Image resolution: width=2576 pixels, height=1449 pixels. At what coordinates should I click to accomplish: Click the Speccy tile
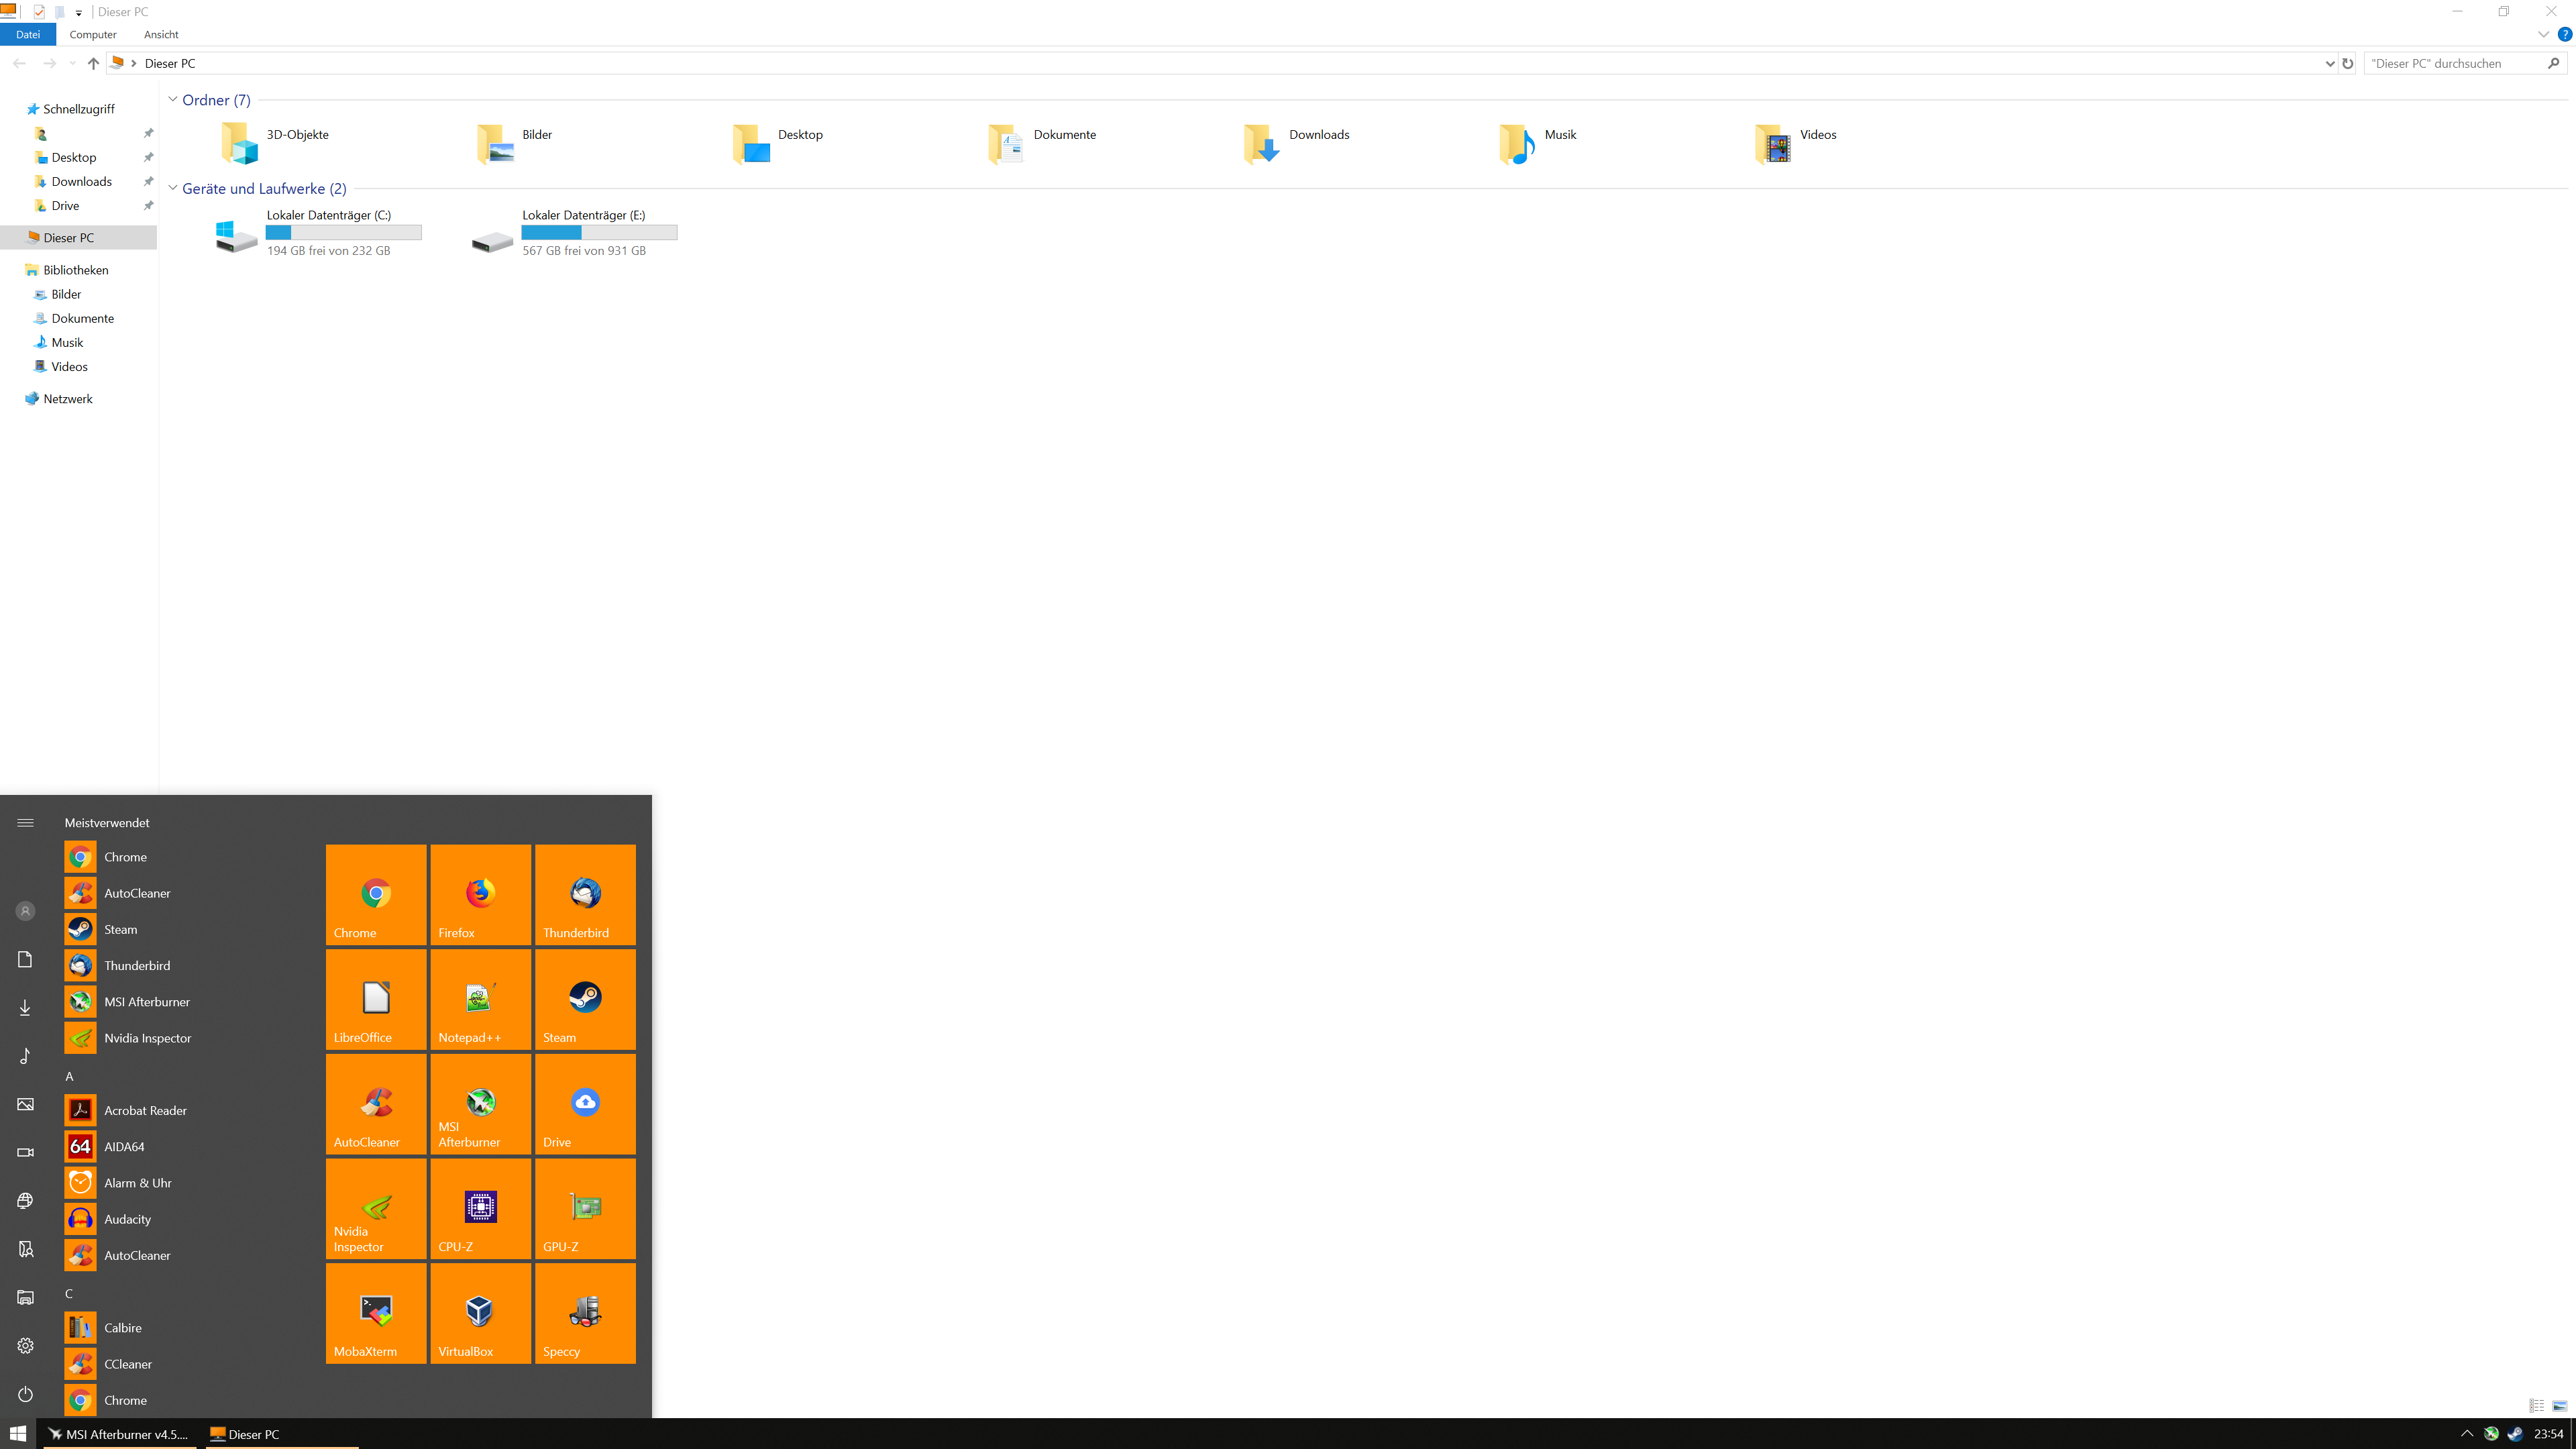(585, 1312)
